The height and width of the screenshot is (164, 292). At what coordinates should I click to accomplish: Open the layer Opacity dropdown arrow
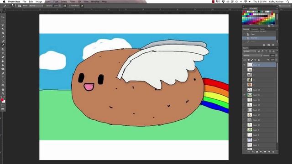click(x=276, y=56)
